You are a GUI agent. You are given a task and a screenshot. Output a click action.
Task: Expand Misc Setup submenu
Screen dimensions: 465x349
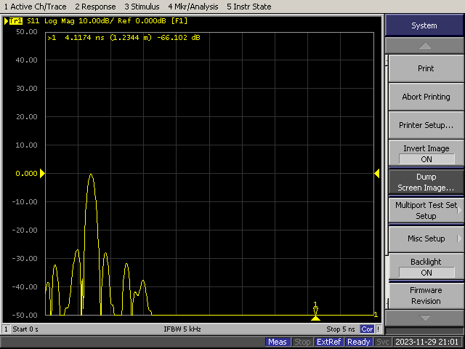pyautogui.click(x=426, y=238)
